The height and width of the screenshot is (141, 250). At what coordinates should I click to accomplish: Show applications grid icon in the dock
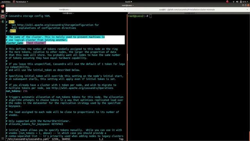[x=3, y=138]
